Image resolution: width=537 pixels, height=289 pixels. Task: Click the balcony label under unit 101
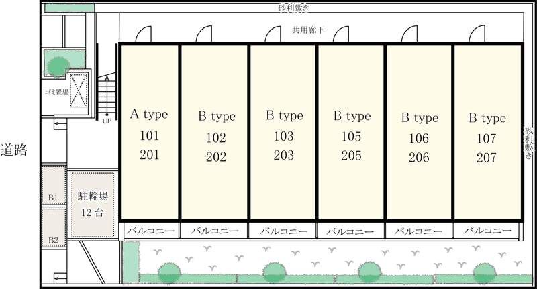point(150,231)
